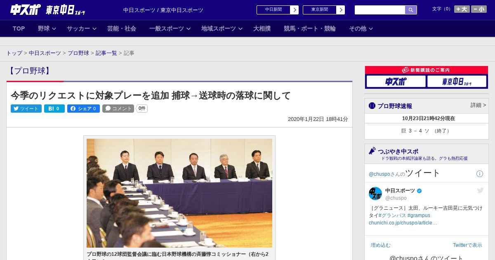Expand the 地域スポーツ menu dropdown

pyautogui.click(x=222, y=28)
